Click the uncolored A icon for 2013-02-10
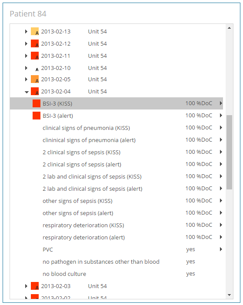The width and height of the screenshot is (243, 305). 37,69
